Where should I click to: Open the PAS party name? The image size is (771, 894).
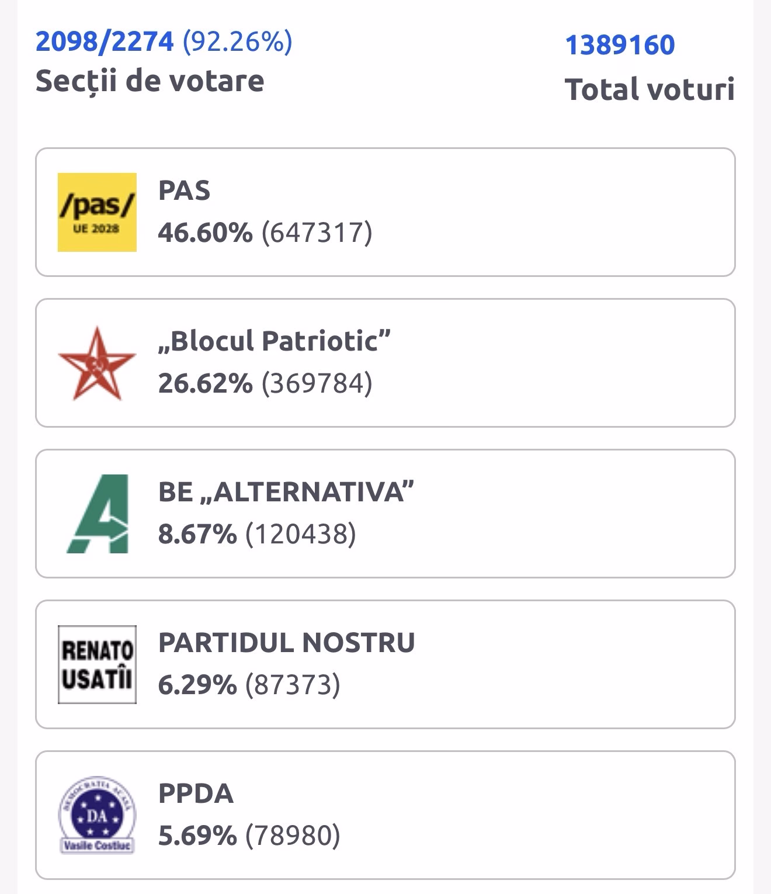tap(184, 191)
